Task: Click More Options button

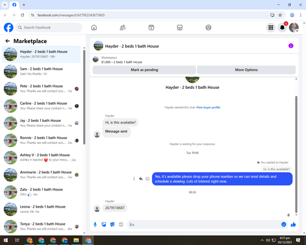Action: point(246,70)
